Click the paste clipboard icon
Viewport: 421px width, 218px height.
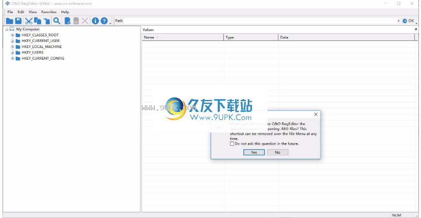[x=47, y=21]
